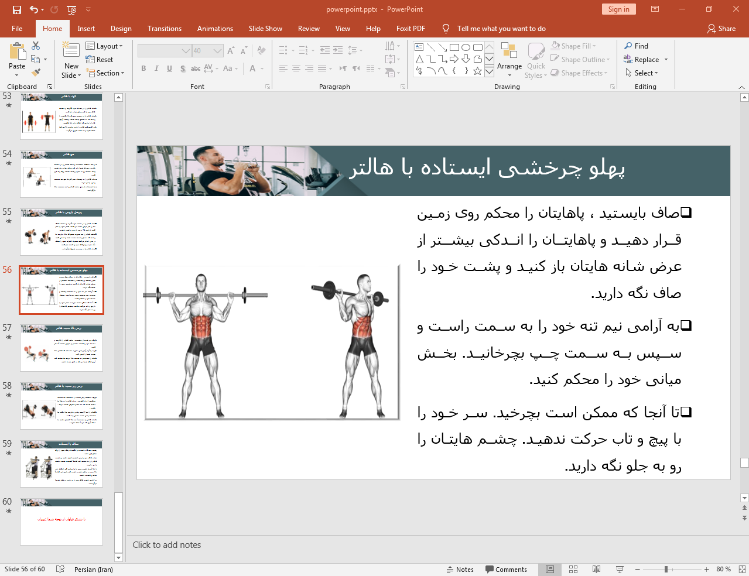Toggle text Shadow formatting

(183, 68)
